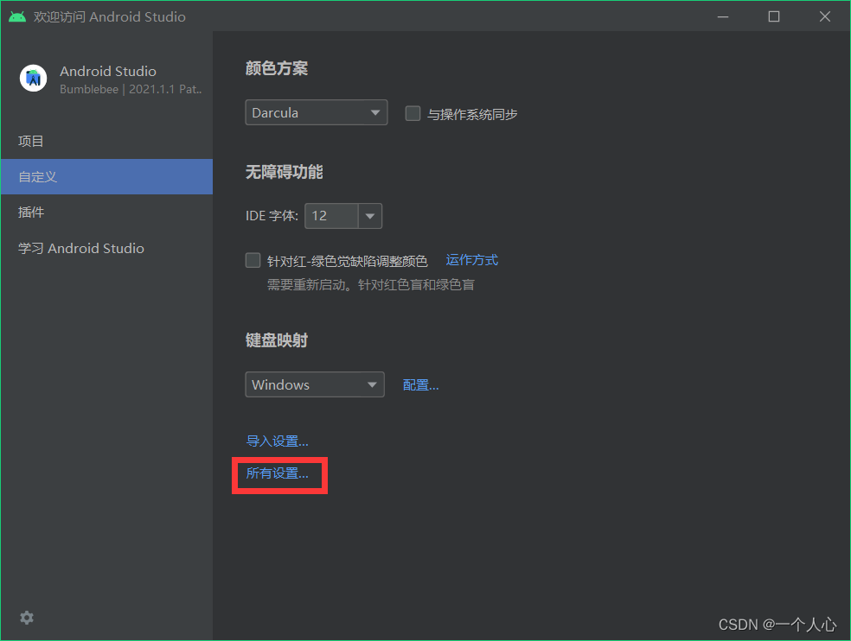Viewport: 851px width, 641px height.
Task: Click the 所有设置 link
Action: tap(278, 473)
